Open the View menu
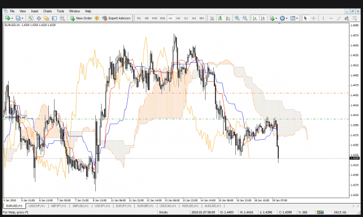 [23, 11]
